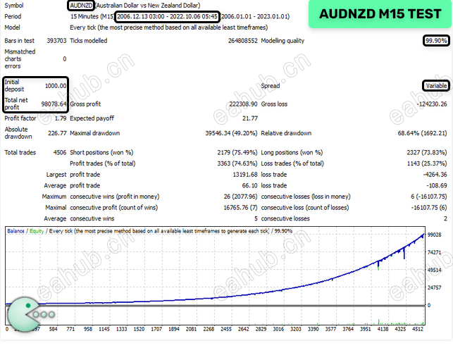Click largest loss trade value -4264.36
The image size is (453, 348).
coord(435,175)
